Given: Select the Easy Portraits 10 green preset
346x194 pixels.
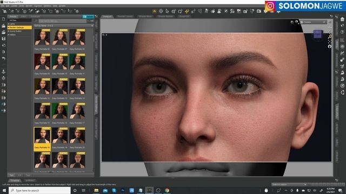Looking at the screenshot, I should 59,64.
